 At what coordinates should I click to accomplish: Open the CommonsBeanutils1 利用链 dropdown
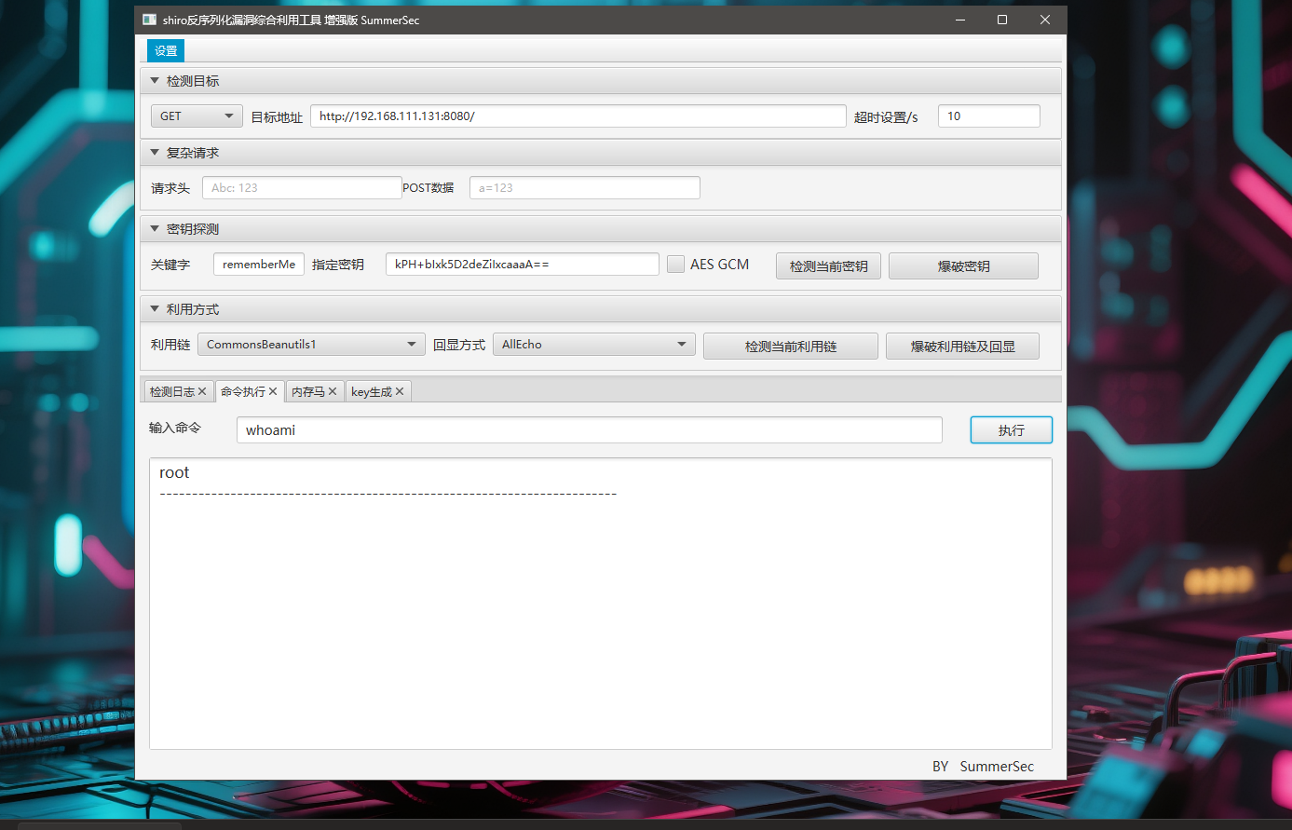pyautogui.click(x=310, y=345)
